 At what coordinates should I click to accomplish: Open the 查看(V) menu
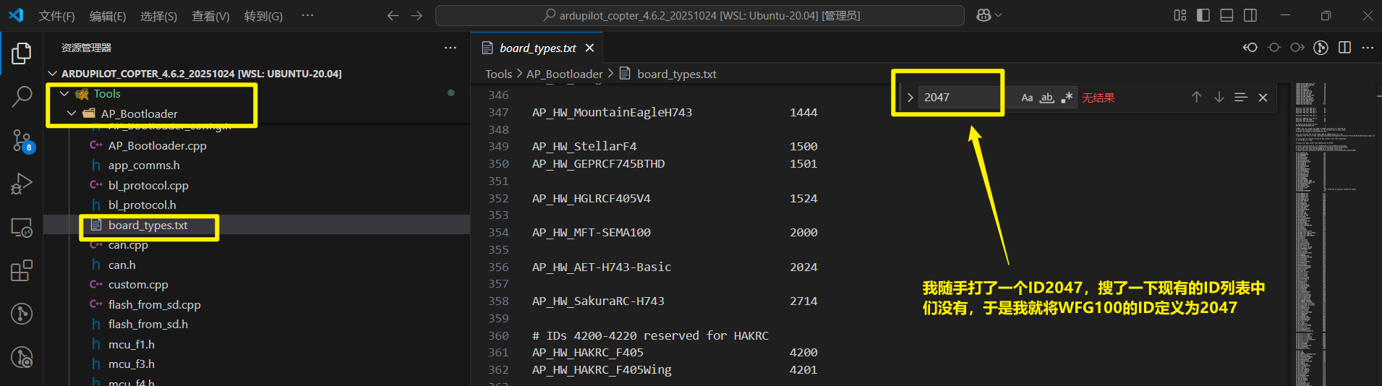click(210, 16)
